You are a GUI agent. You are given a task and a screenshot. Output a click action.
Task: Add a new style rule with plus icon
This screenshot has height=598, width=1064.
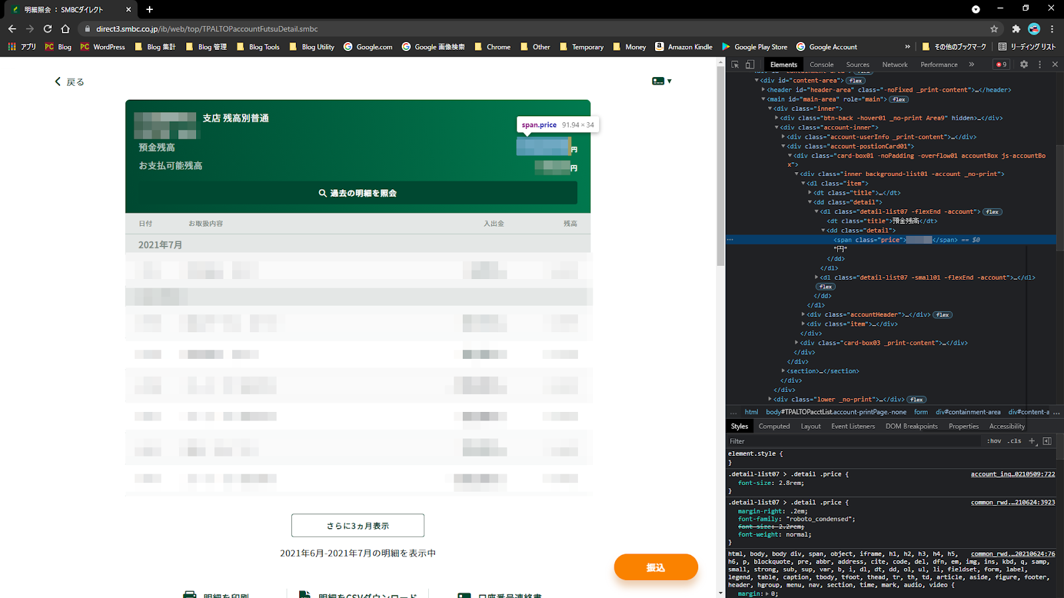[x=1032, y=441]
